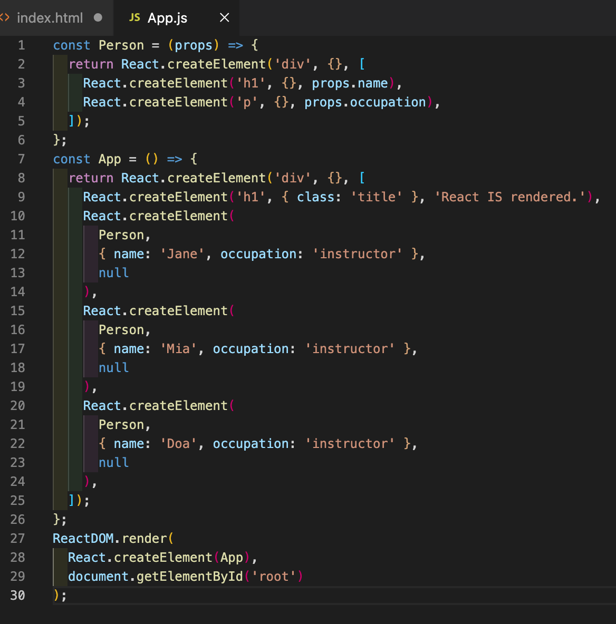Switch to the index.html tab
This screenshot has height=624, width=616.
coord(56,18)
